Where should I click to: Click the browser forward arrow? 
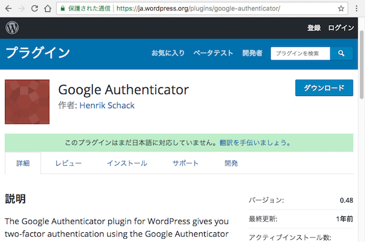(22, 9)
